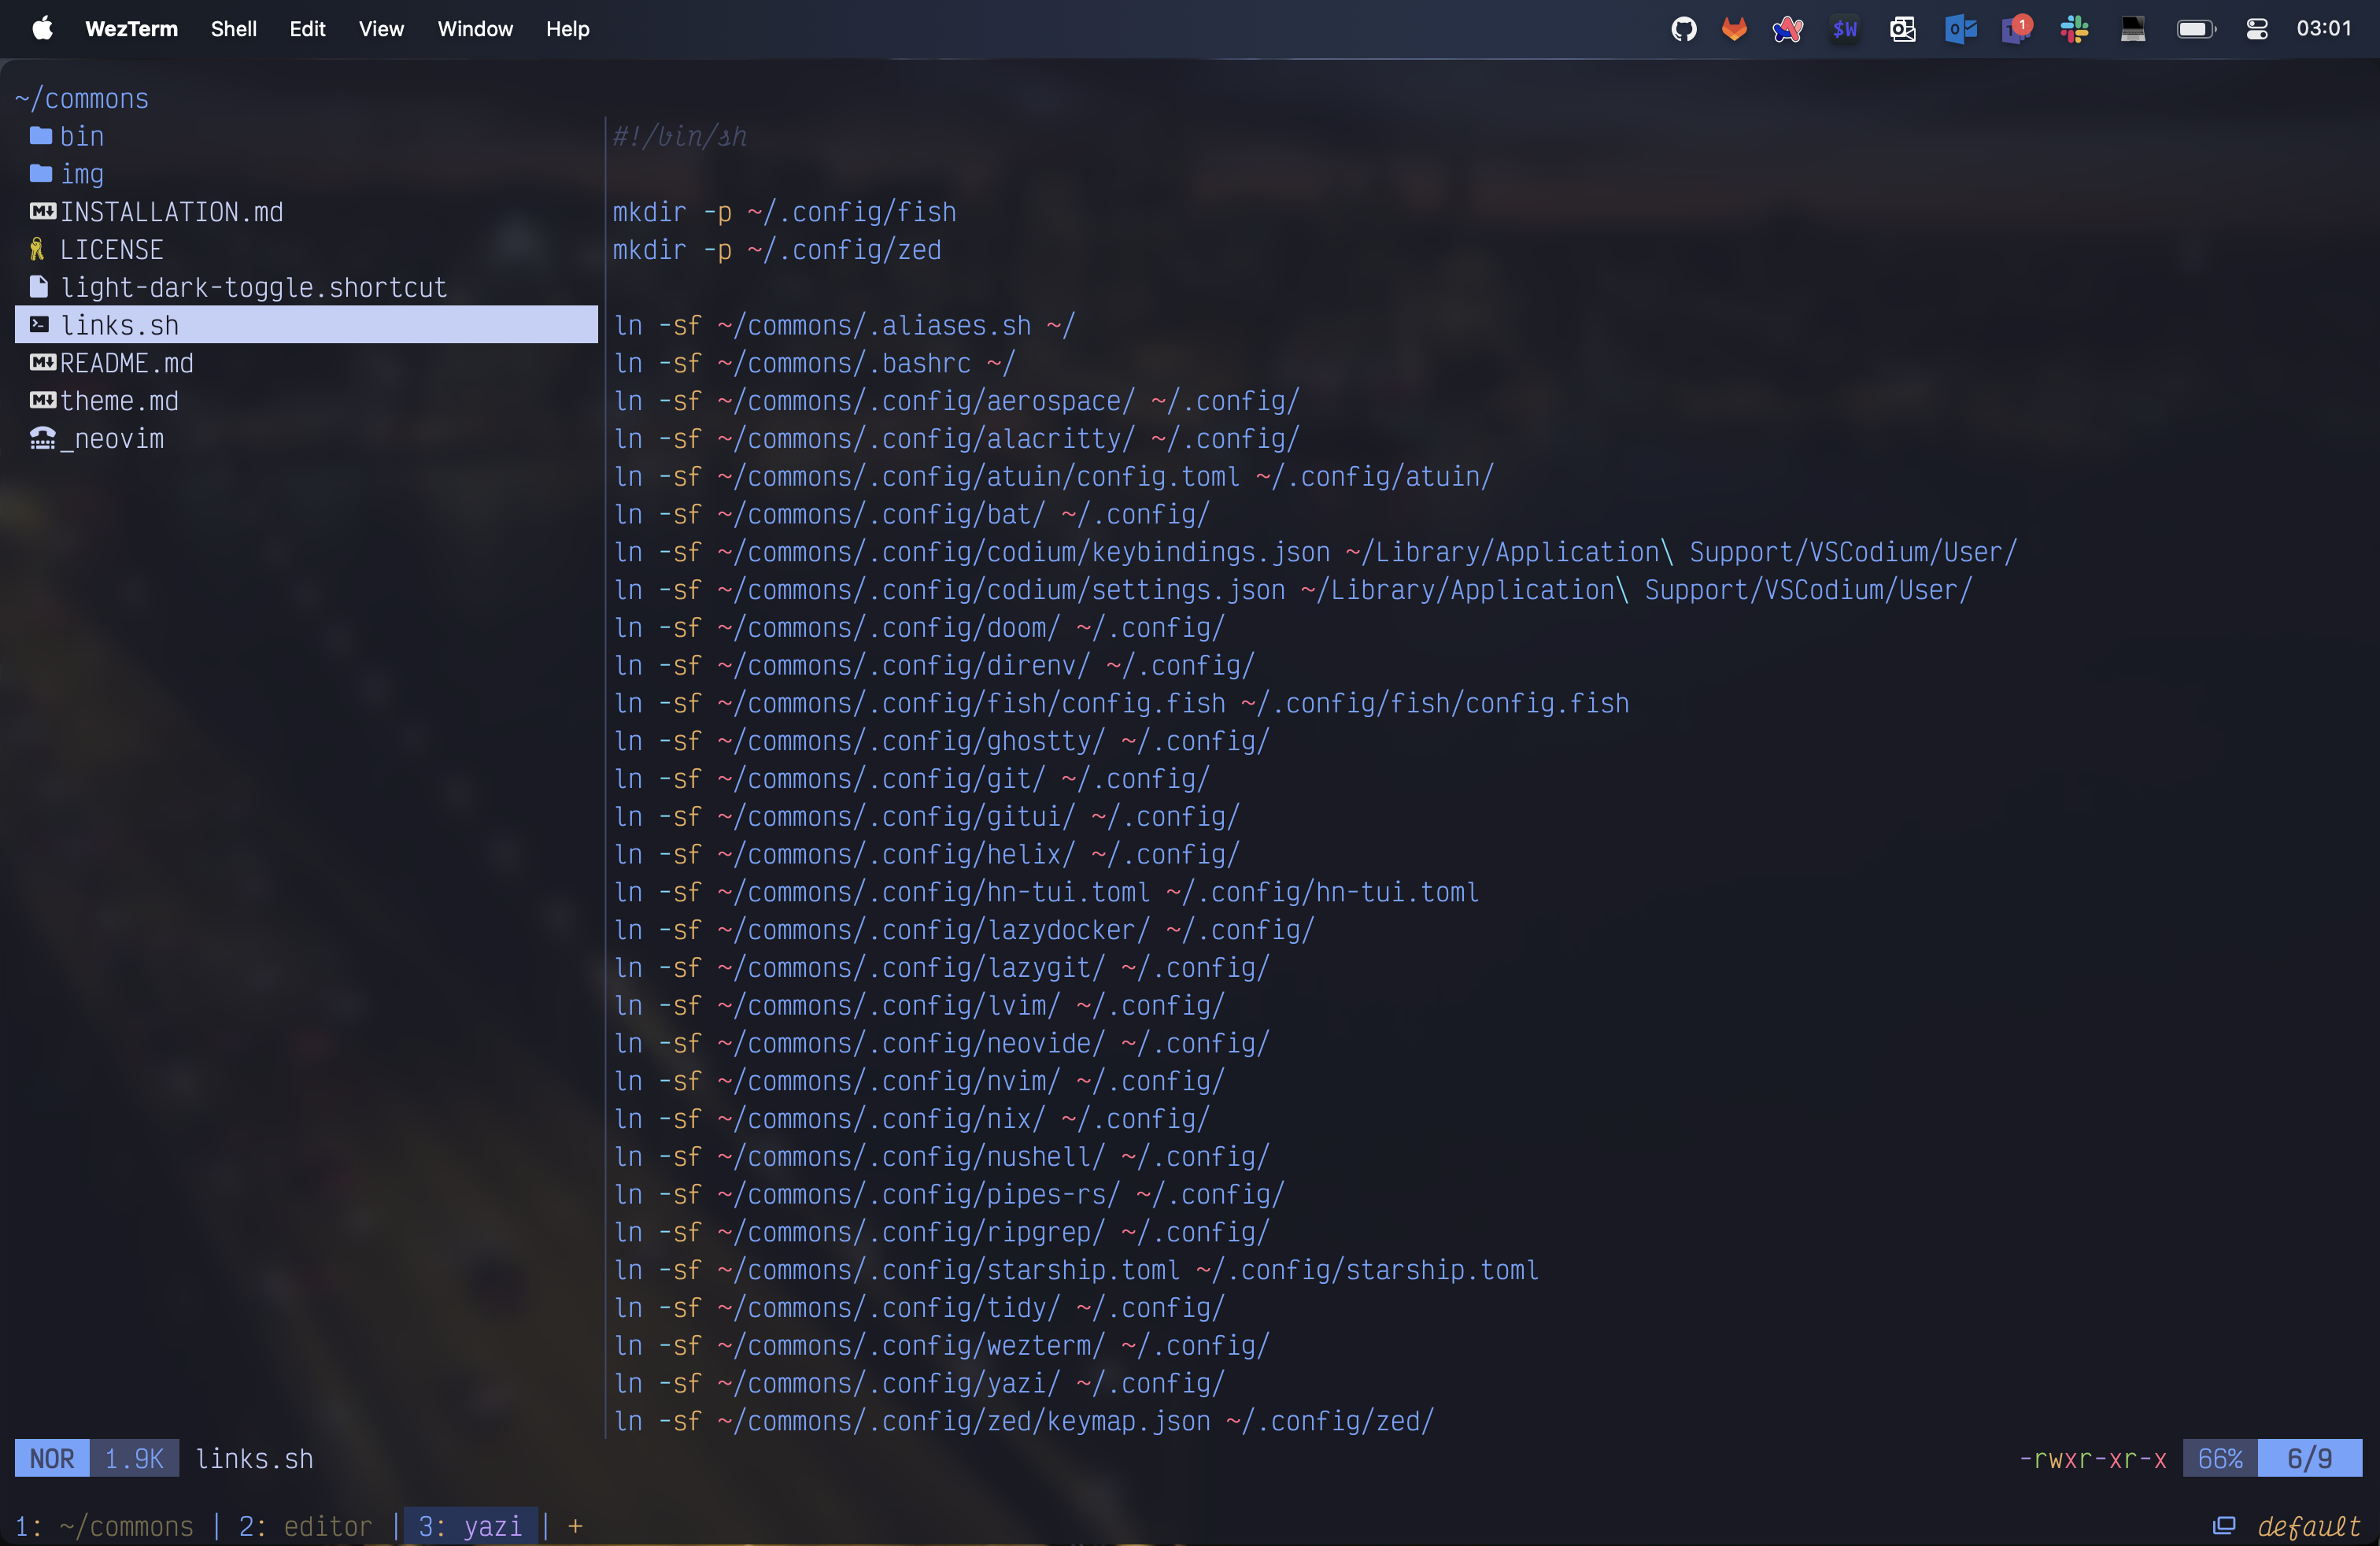Viewport: 2380px width, 1546px height.
Task: Click the folder icon next to img
Action: pyautogui.click(x=41, y=173)
